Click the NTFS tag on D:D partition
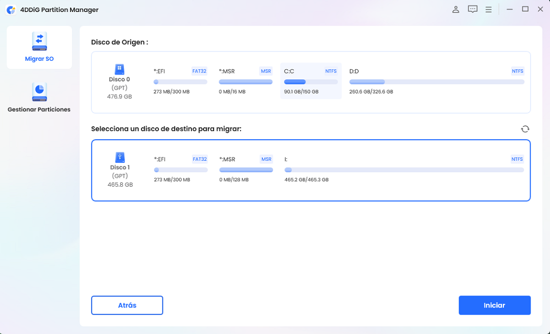 pos(517,71)
